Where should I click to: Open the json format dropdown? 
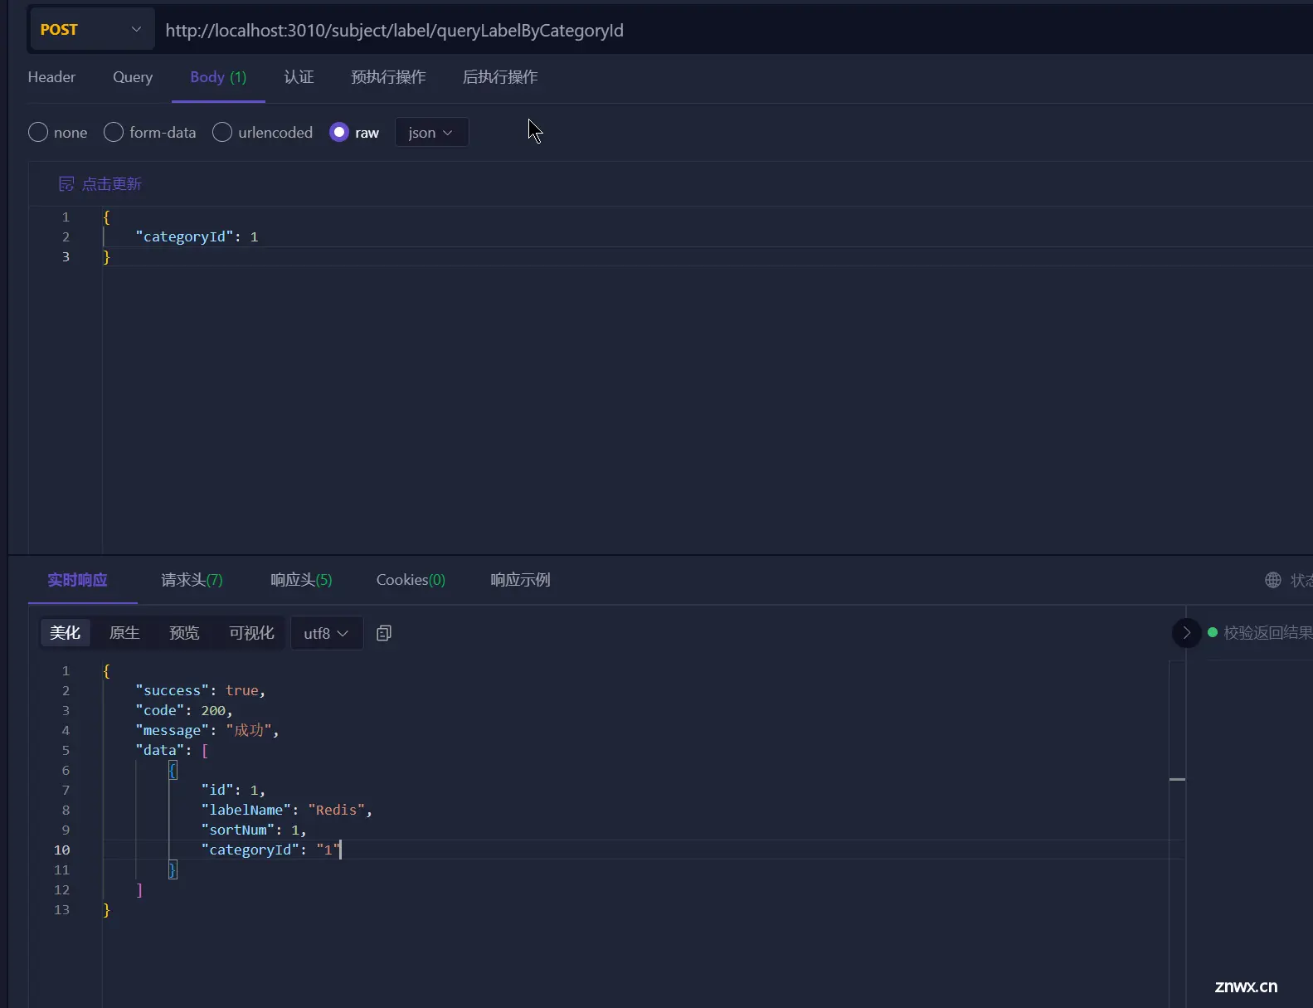click(x=431, y=133)
